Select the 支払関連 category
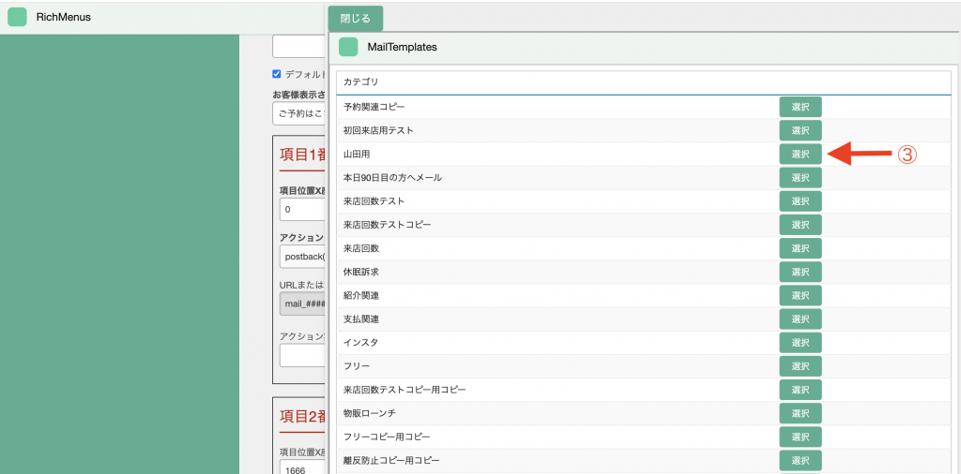Image resolution: width=961 pixels, height=474 pixels. [x=801, y=319]
